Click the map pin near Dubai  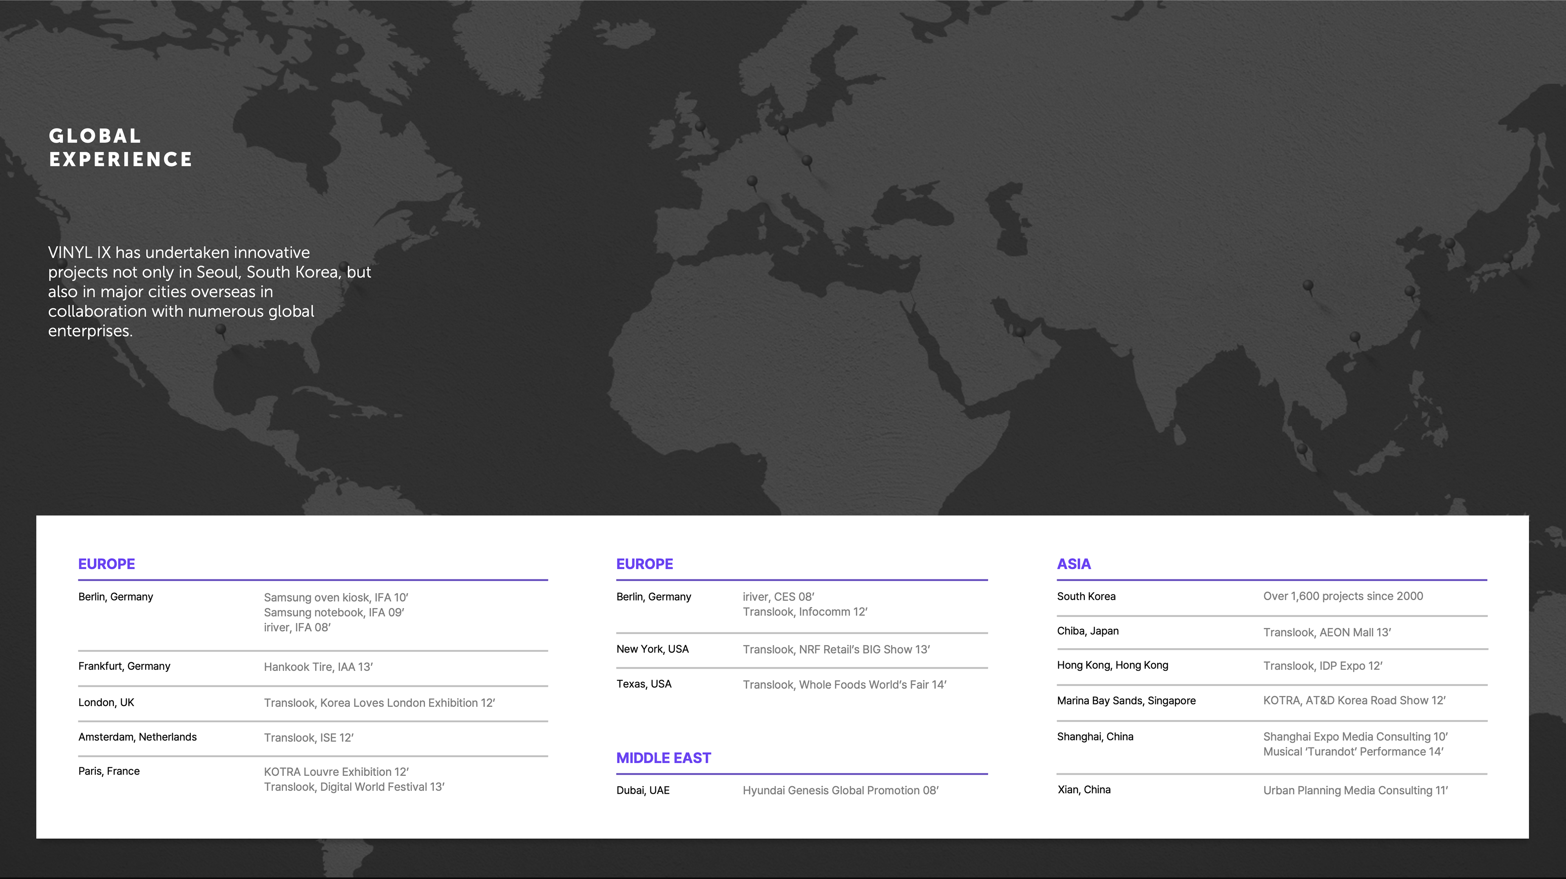click(x=1021, y=332)
